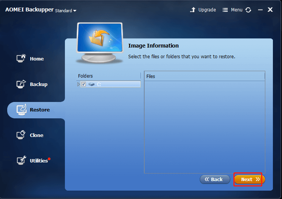Open the Upgrade link

coord(207,10)
